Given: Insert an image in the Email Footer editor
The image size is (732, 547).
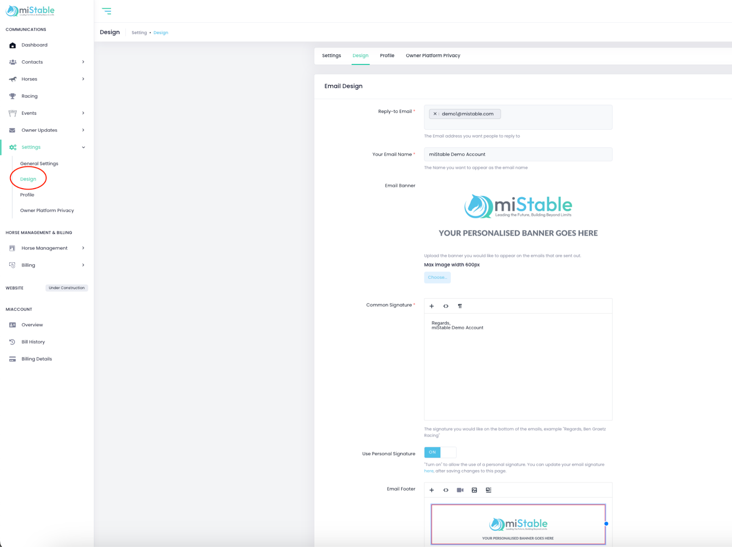Looking at the screenshot, I should pyautogui.click(x=474, y=489).
